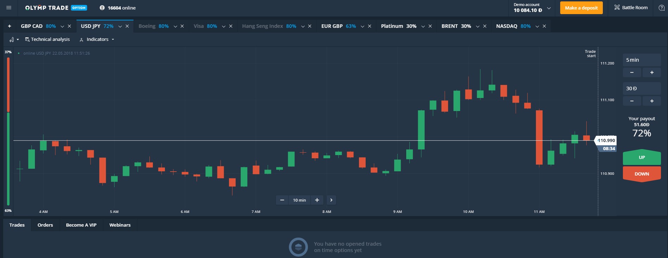Expand the Platinum tab dropdown
Screen dimensions: 668x258
point(423,26)
